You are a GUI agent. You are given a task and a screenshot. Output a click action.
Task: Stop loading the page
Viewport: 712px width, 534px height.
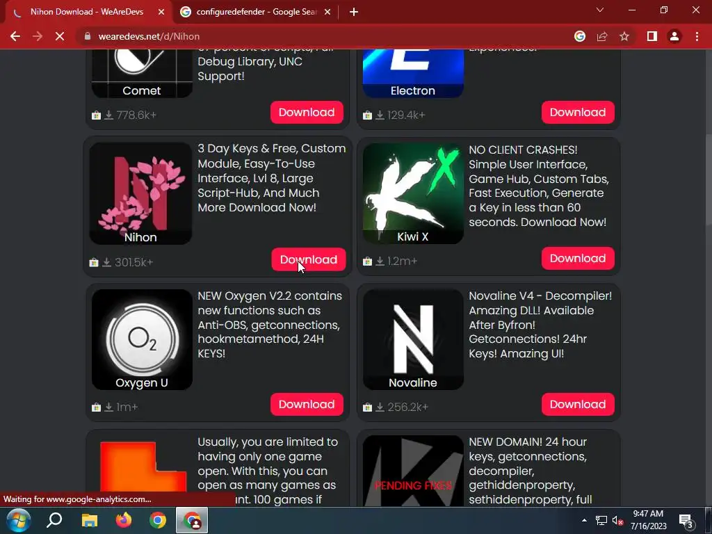click(60, 36)
